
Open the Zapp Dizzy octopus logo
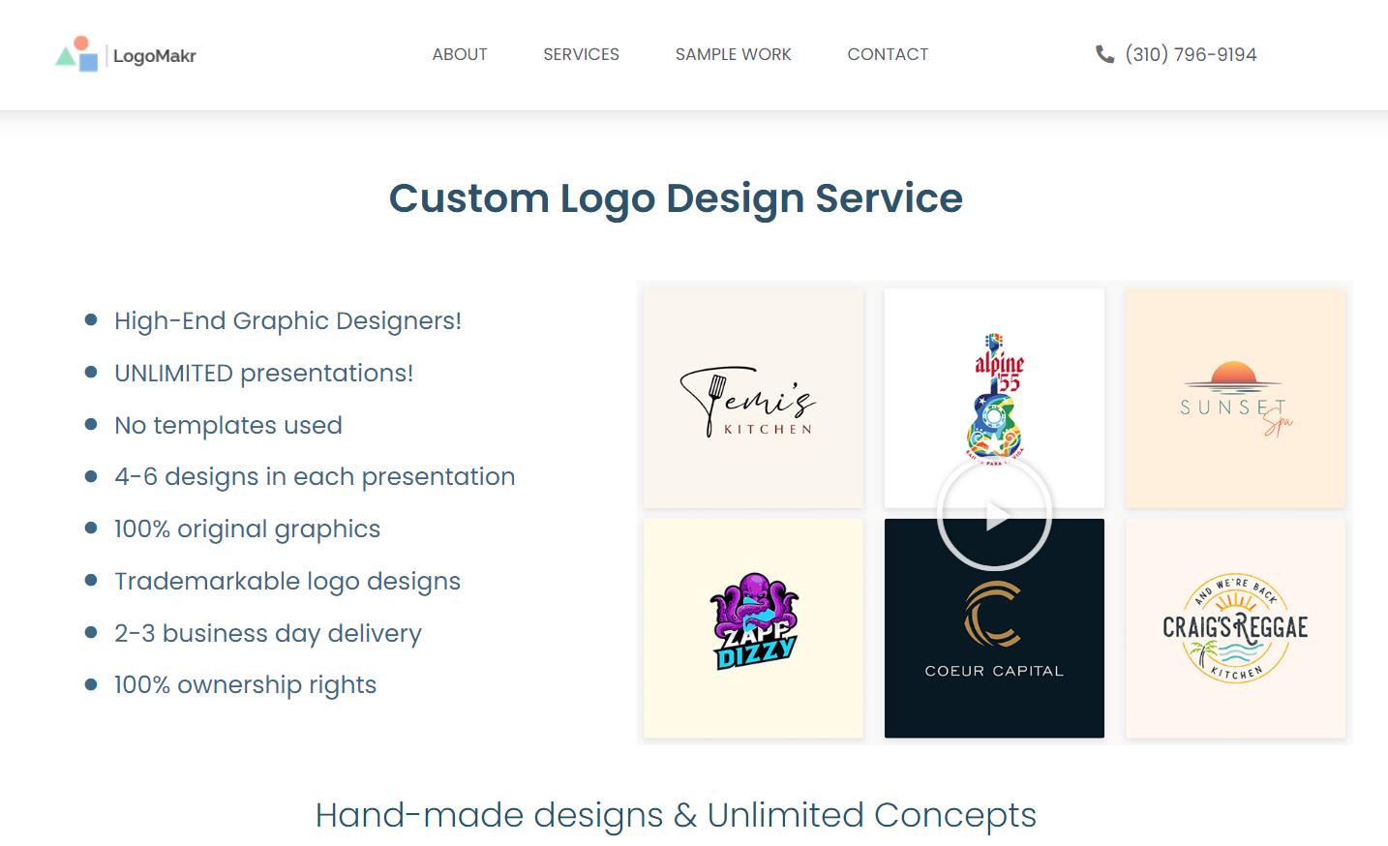753,628
